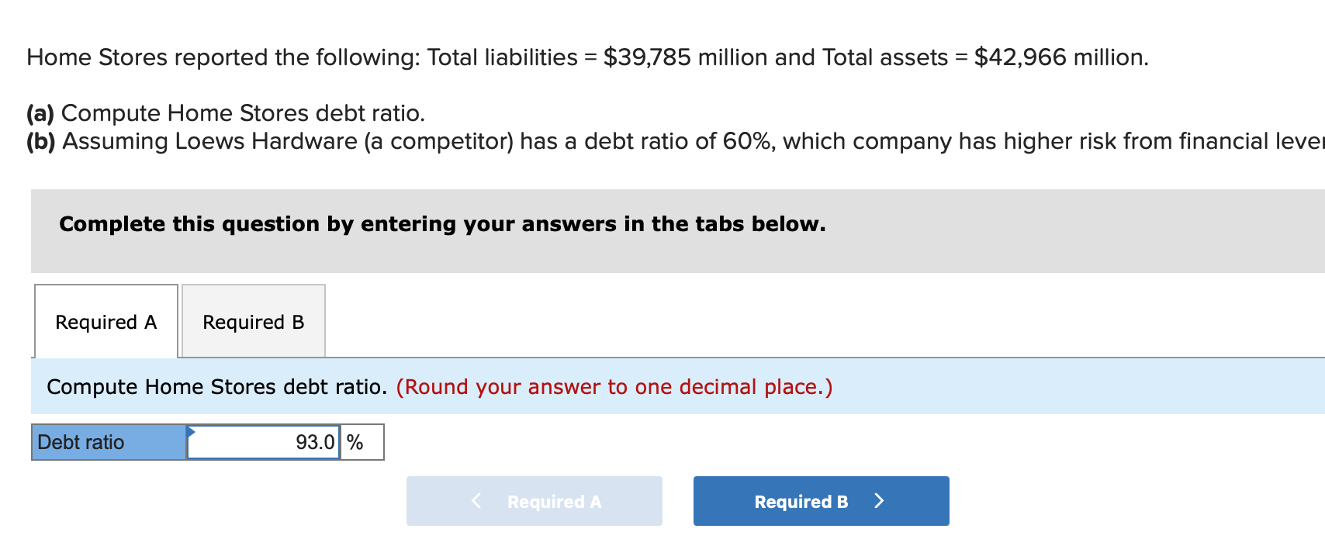The width and height of the screenshot is (1325, 546).
Task: Click the chevron arrow on Required B button
Action: (x=879, y=500)
